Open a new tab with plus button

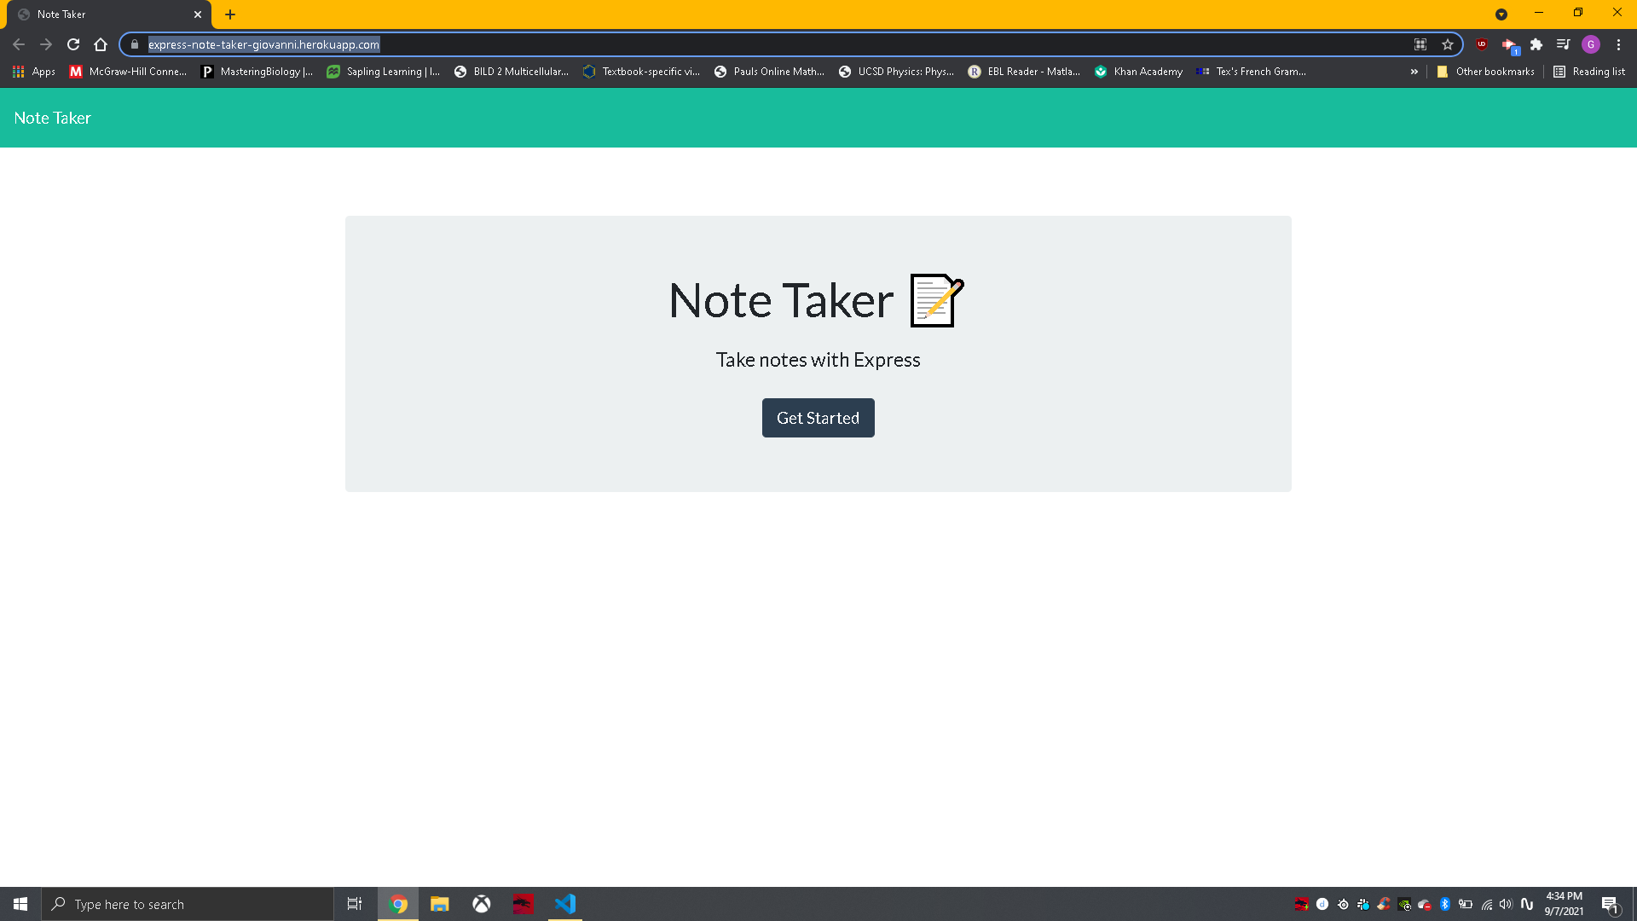230,14
